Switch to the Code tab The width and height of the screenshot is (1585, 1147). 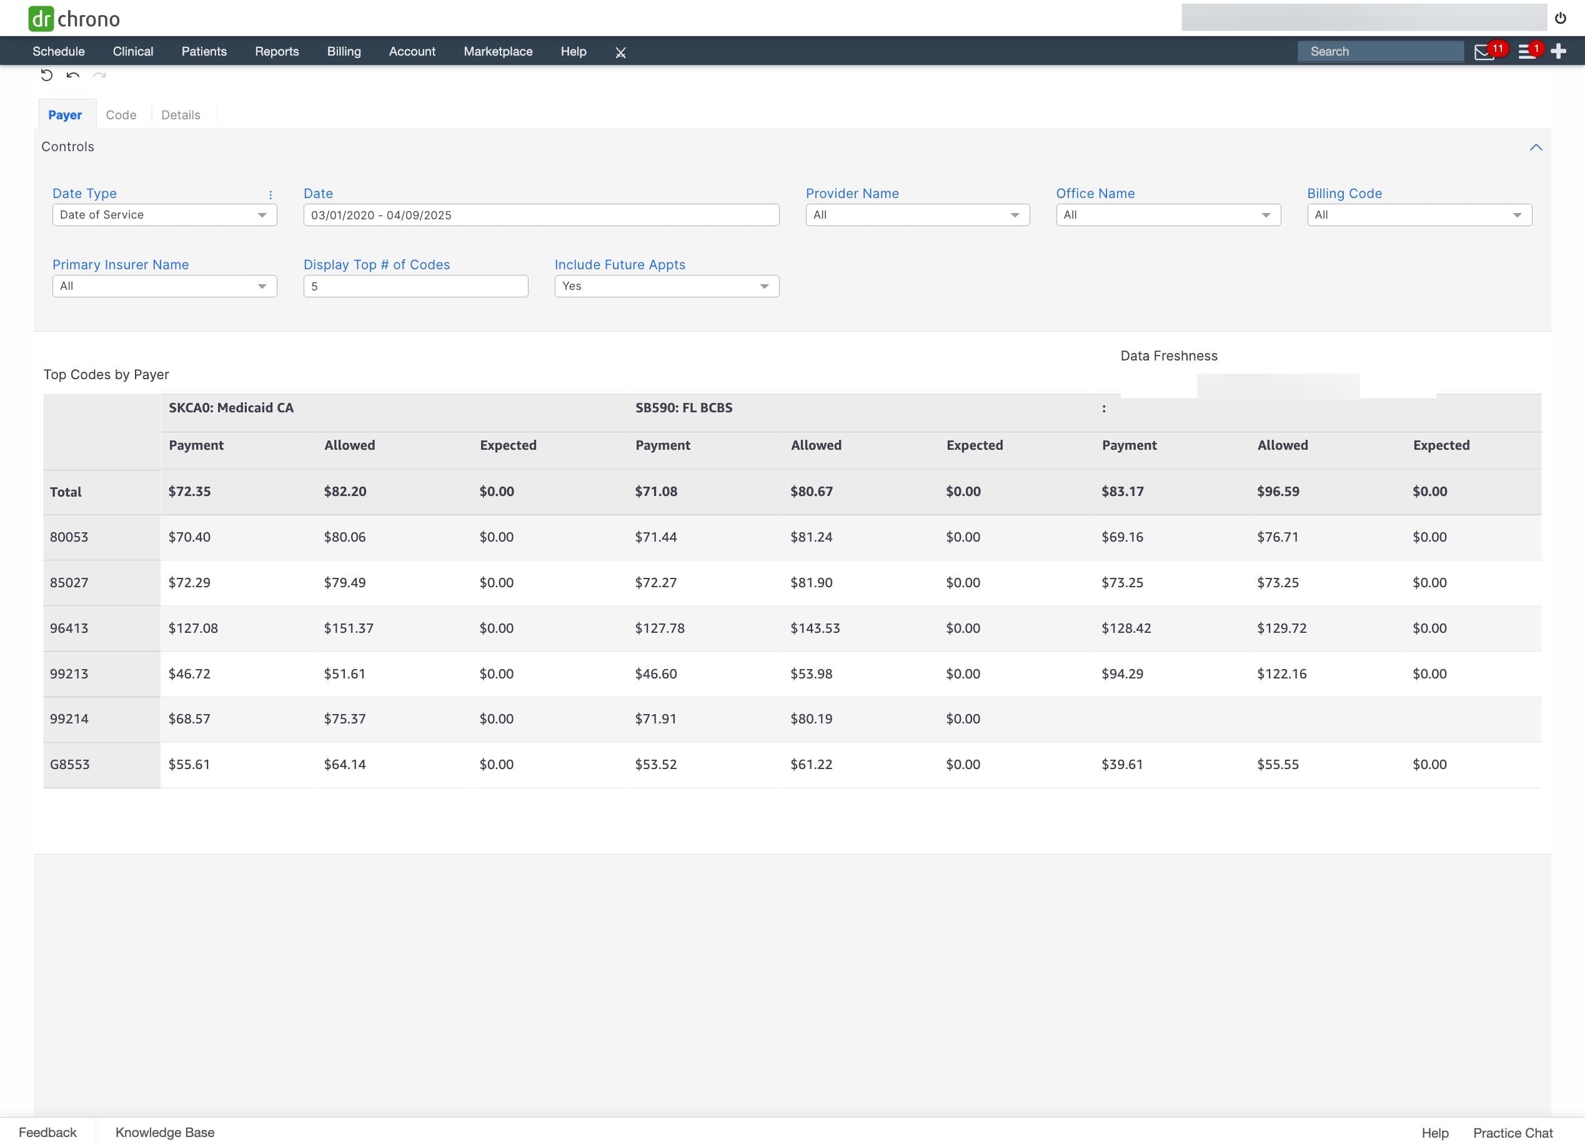pos(121,116)
